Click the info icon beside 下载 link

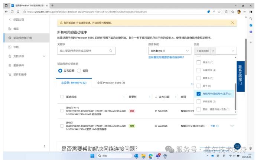(217, 126)
